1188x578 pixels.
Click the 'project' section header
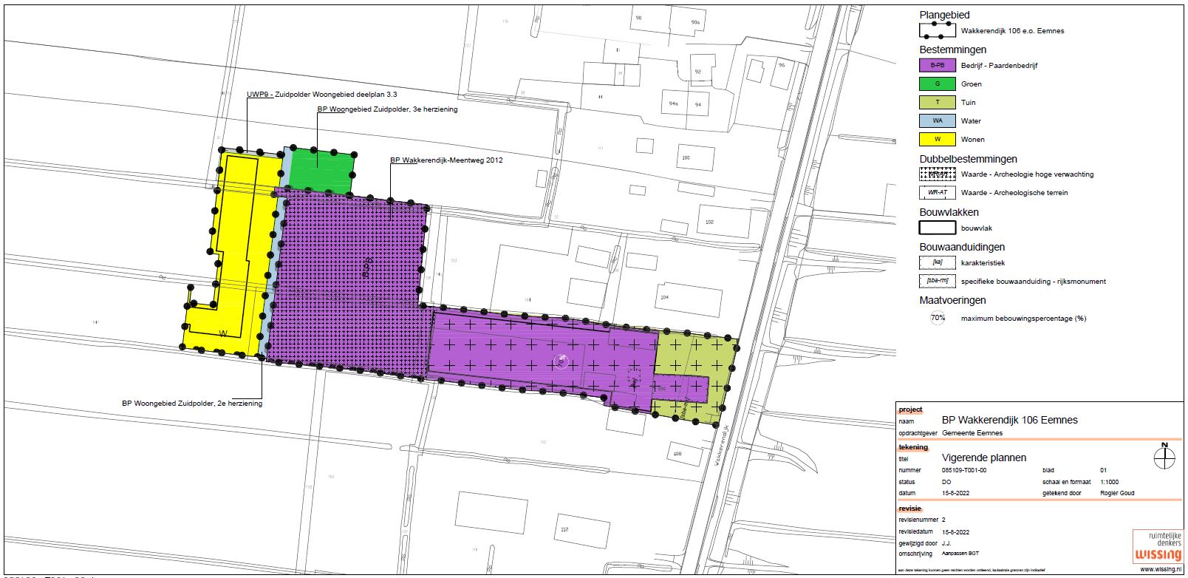pyautogui.click(x=910, y=409)
